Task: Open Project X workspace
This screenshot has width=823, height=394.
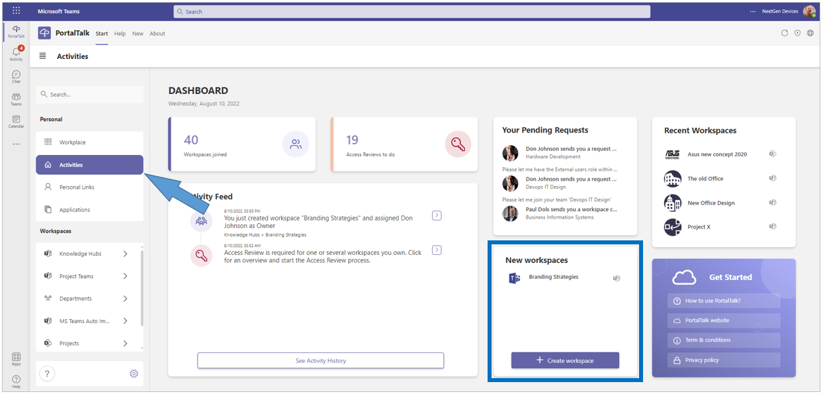Action: tap(699, 227)
